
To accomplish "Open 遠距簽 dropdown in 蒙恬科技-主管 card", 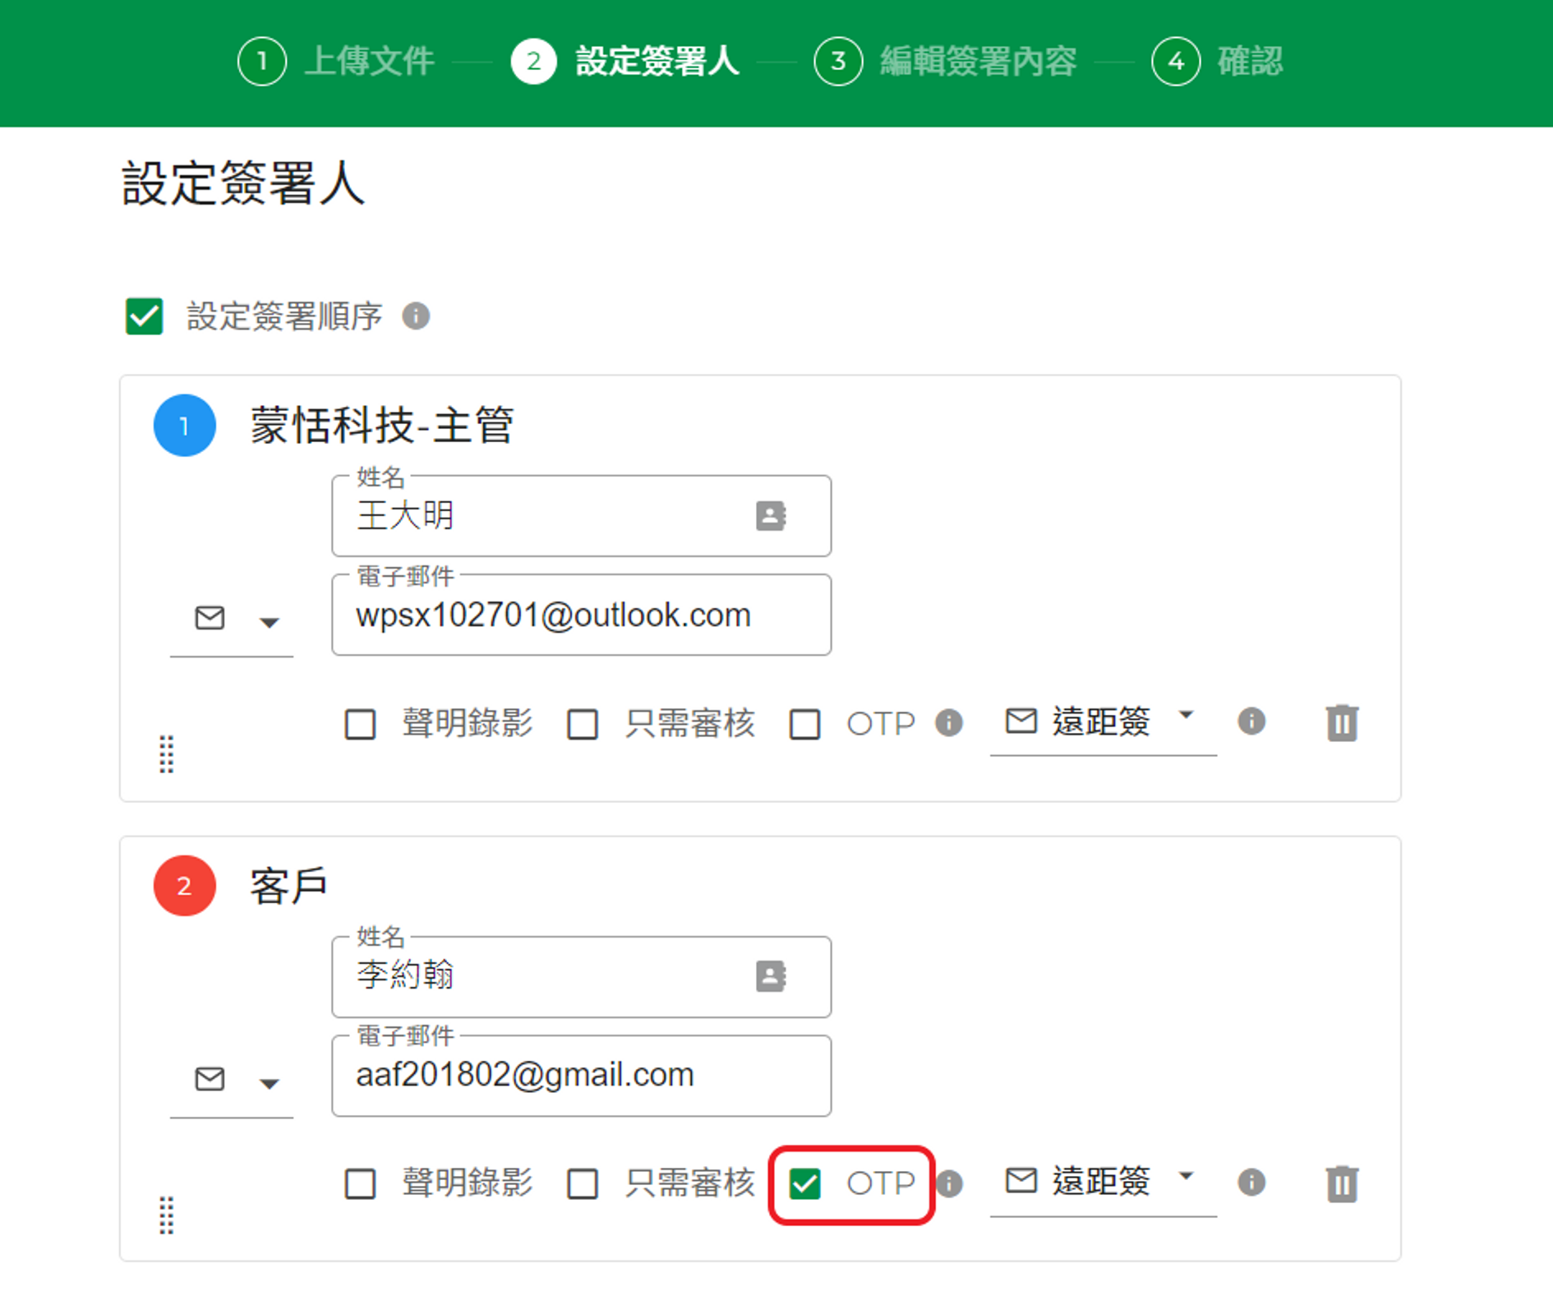I will [x=1103, y=723].
